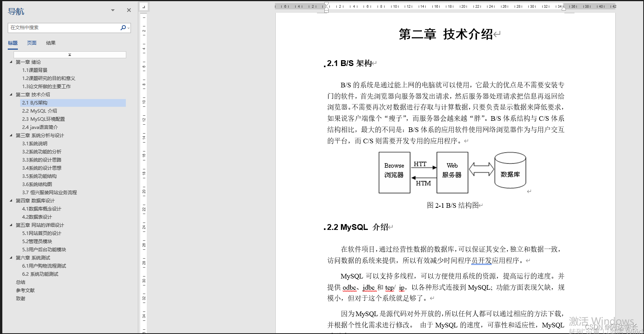Image resolution: width=644 pixels, height=334 pixels.
Task: Go to heading 5.1网站首页的设计
Action: pos(42,233)
